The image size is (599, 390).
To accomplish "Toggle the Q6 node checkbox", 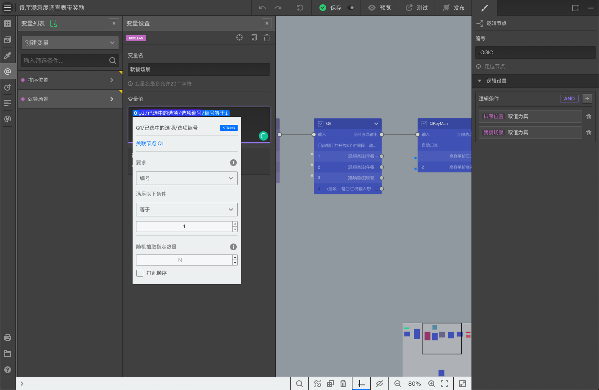I will pyautogui.click(x=321, y=124).
